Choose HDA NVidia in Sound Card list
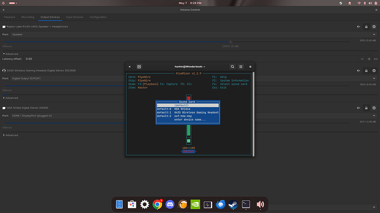Image resolution: width=380 pixels, height=213 pixels. tap(188, 109)
